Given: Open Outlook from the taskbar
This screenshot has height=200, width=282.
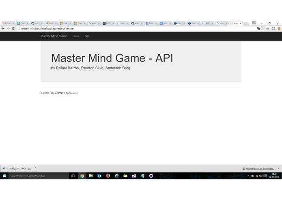Looking at the screenshot, I should (x=99, y=176).
